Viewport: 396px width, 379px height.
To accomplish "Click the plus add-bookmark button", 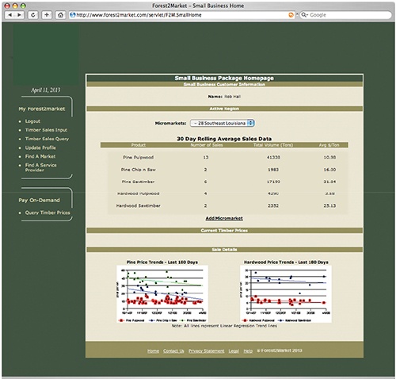I will click(x=47, y=15).
